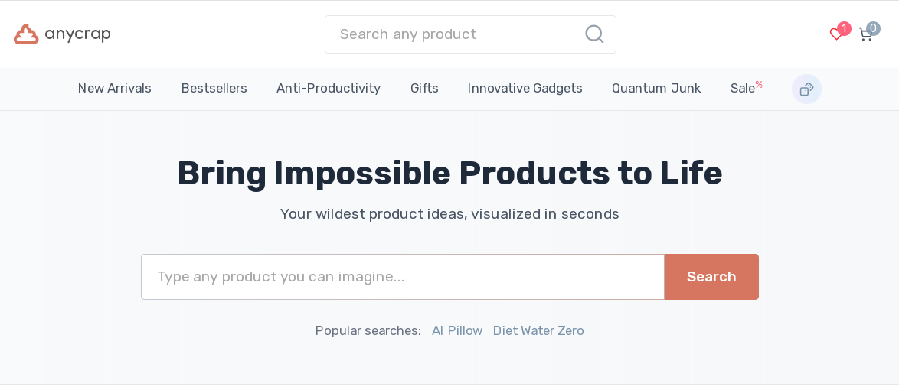Open the wishlist heart icon

point(835,34)
